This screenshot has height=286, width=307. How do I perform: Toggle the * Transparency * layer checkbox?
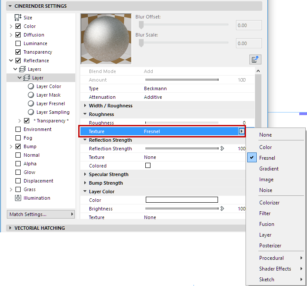click(27, 121)
